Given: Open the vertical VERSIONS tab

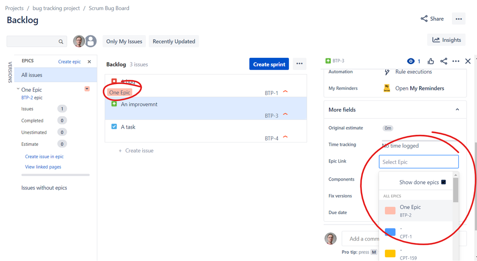Looking at the screenshot, I should pos(10,73).
